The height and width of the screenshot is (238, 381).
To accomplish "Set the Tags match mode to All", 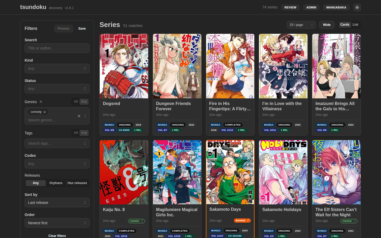I will tap(76, 133).
